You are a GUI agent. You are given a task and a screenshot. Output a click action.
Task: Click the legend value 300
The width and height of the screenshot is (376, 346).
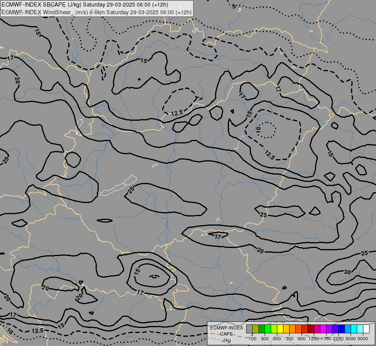[x=265, y=339]
